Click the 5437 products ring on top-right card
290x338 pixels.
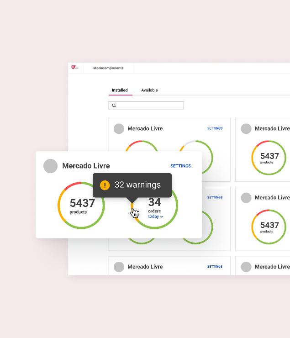click(269, 158)
